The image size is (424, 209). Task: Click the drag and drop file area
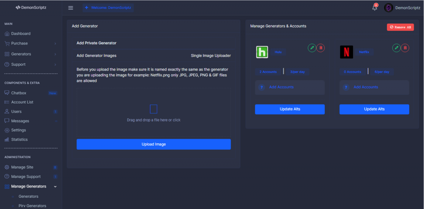[153, 113]
